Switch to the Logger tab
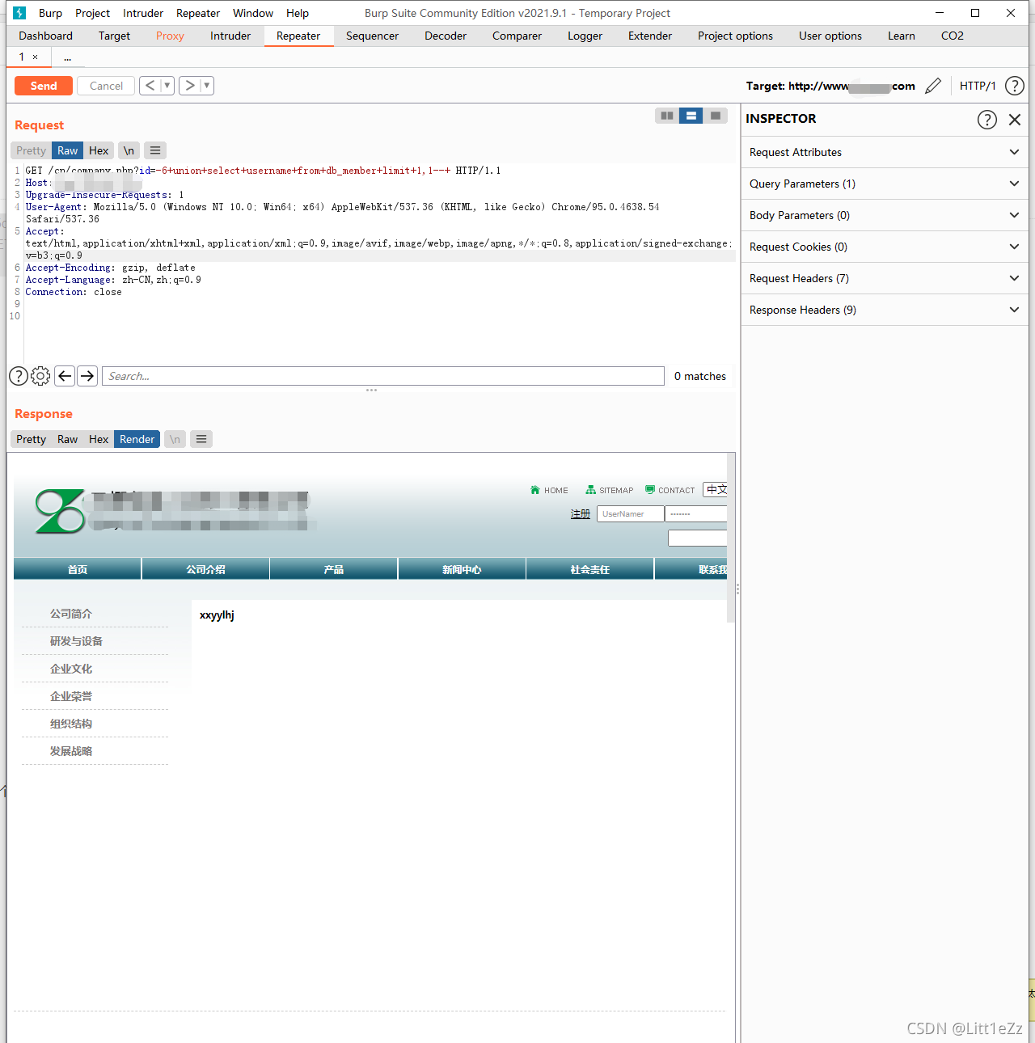1035x1043 pixels. [585, 36]
